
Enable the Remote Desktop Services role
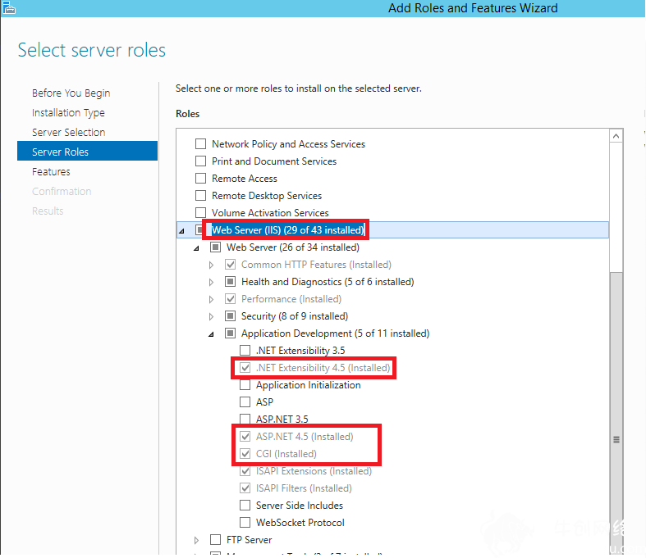click(x=200, y=195)
